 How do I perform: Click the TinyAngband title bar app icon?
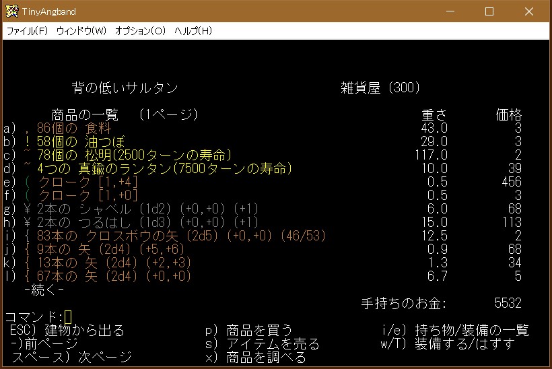[x=12, y=11]
